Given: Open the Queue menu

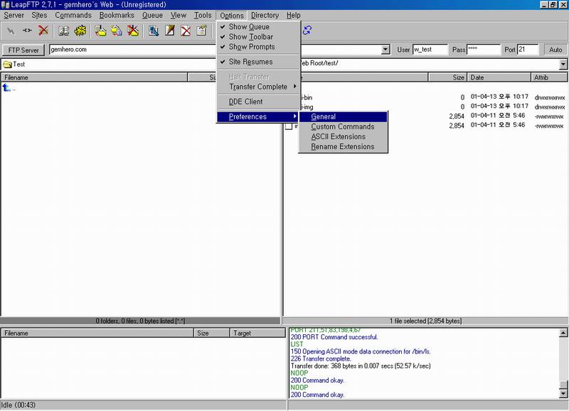Looking at the screenshot, I should pos(152,15).
